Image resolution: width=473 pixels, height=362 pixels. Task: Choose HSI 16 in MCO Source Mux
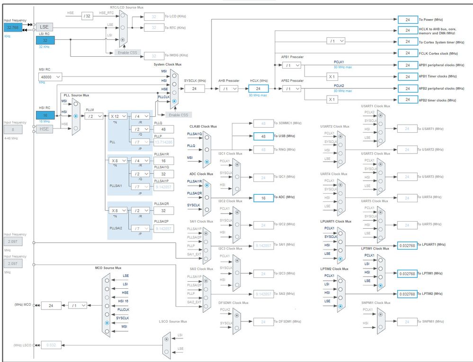click(x=107, y=306)
